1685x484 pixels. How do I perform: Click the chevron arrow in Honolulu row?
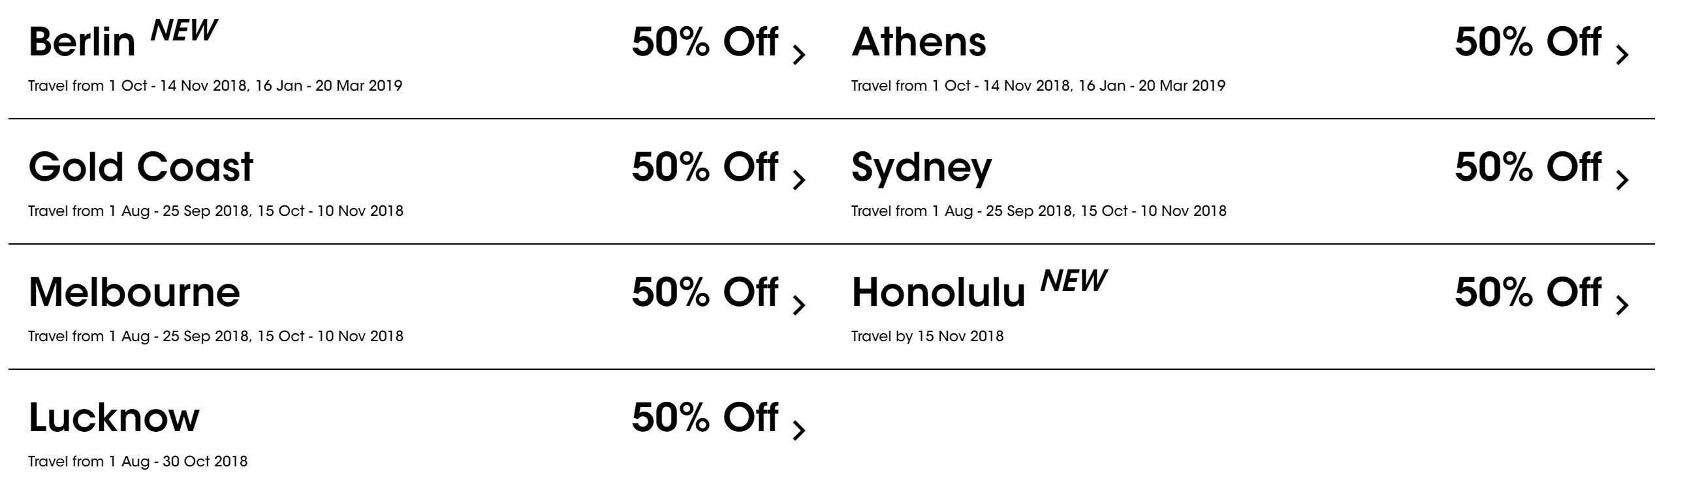1622,305
